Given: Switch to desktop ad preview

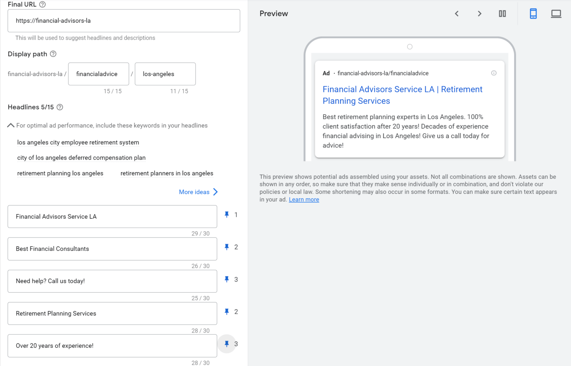Looking at the screenshot, I should tap(556, 13).
